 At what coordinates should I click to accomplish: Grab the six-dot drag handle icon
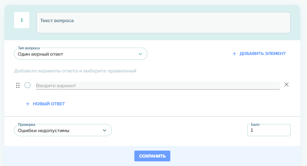click(18, 85)
